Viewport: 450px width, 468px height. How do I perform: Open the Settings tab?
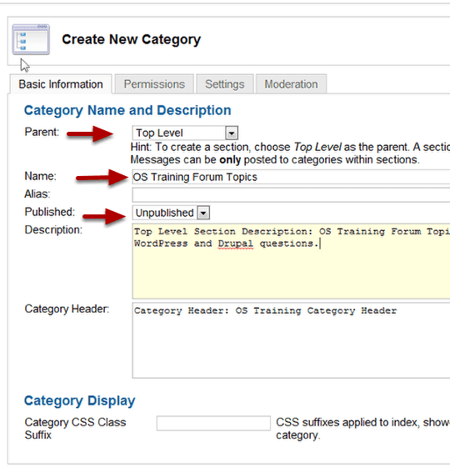point(225,84)
